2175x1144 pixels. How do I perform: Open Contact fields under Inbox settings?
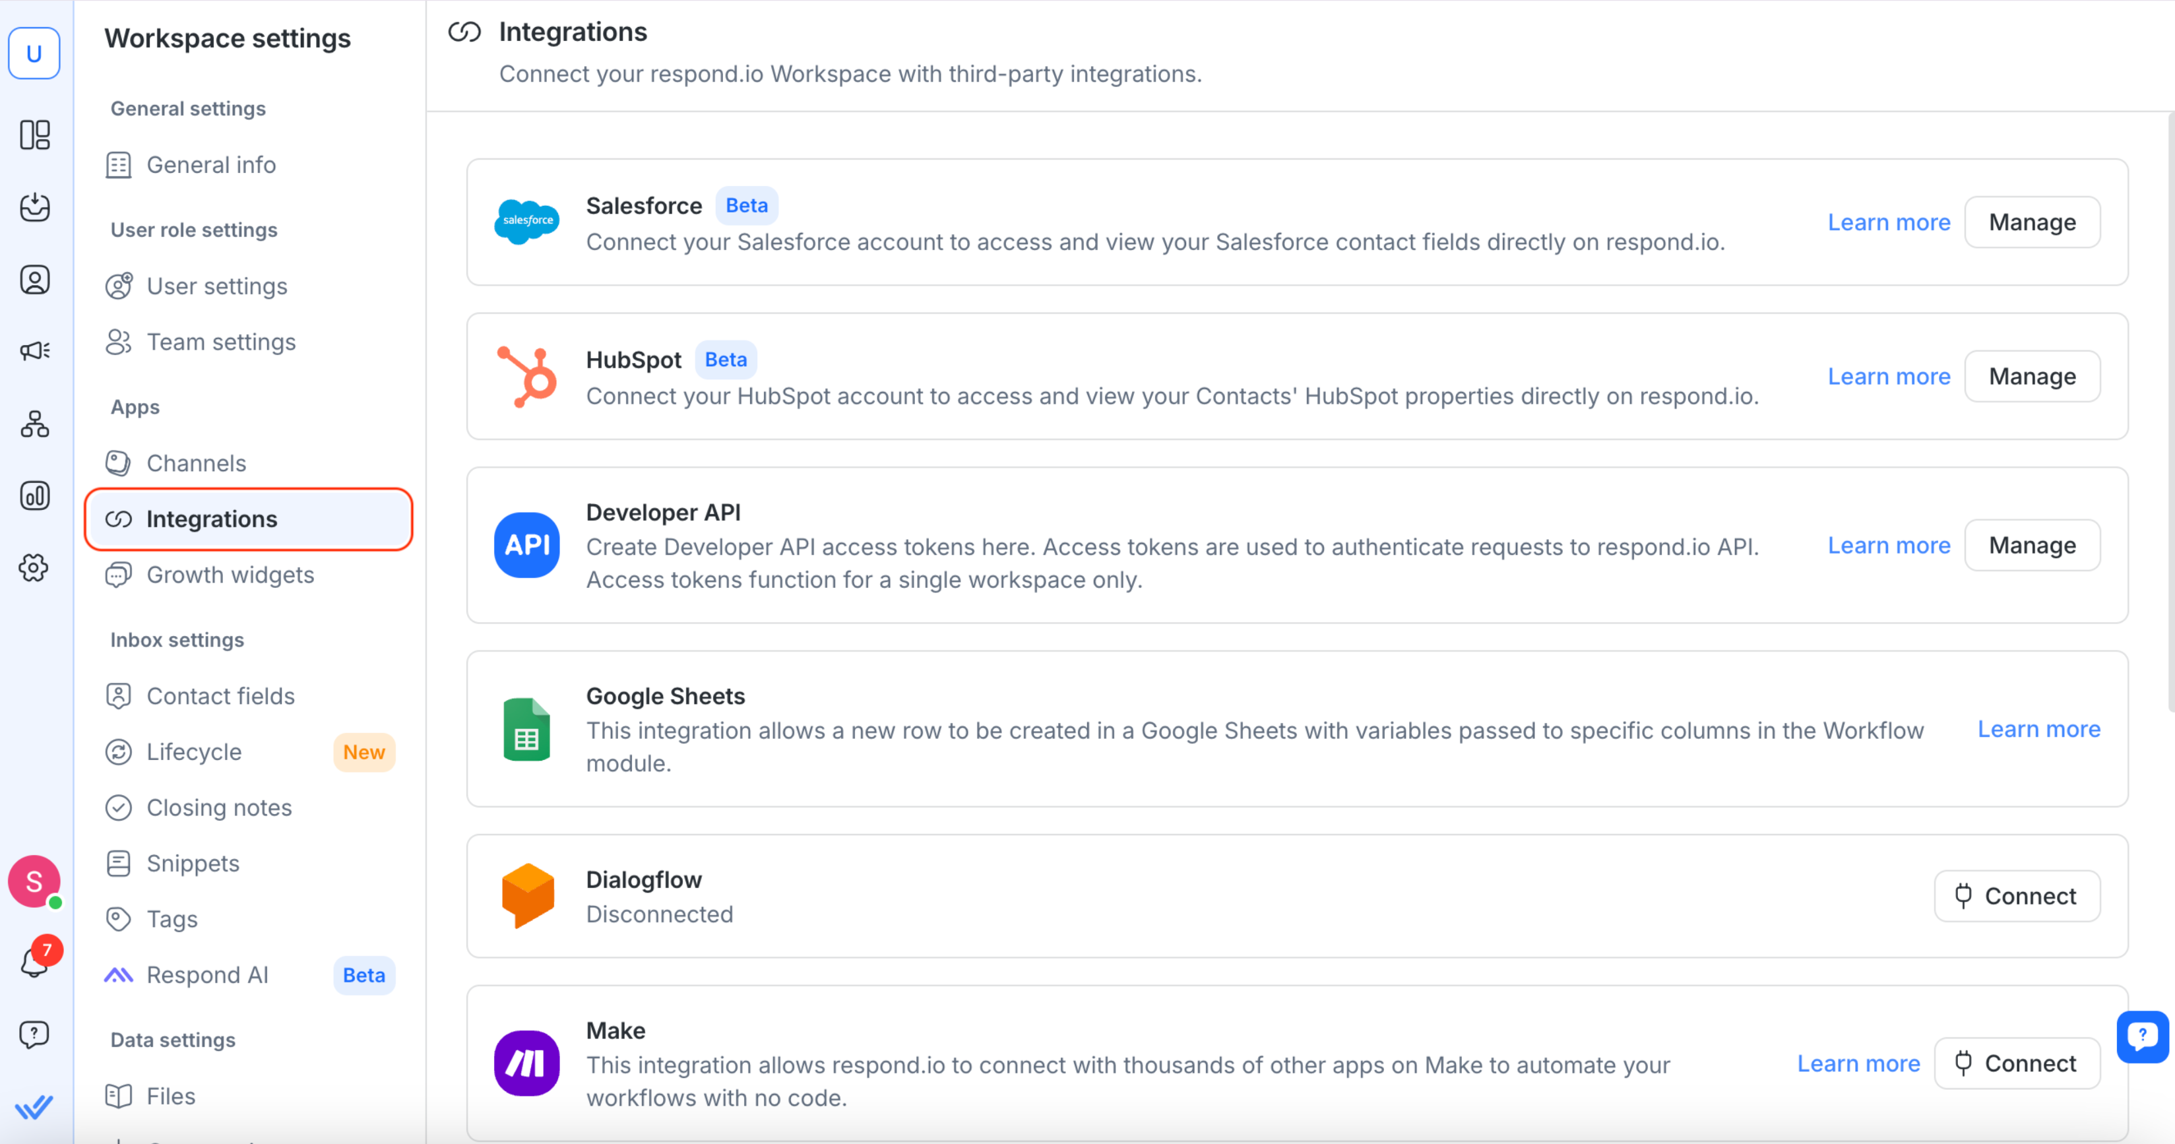220,695
